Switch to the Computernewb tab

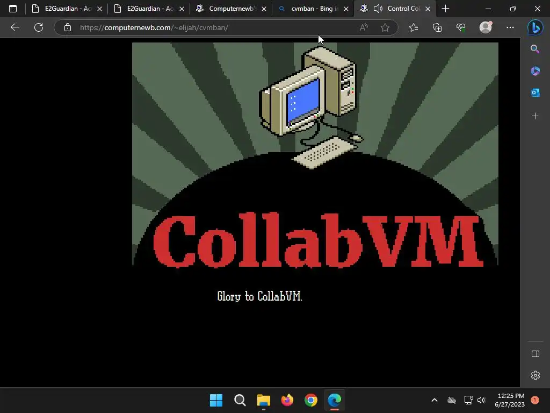[231, 9]
